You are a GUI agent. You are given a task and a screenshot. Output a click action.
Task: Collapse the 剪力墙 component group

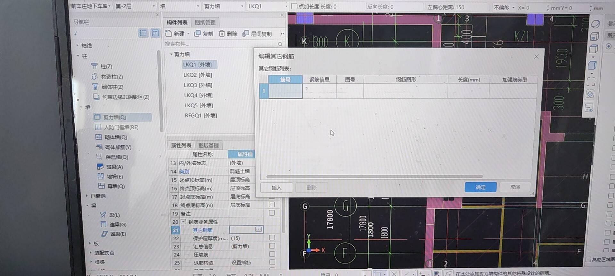(171, 54)
